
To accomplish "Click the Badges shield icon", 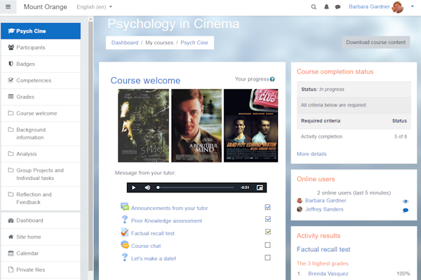I will [x=11, y=64].
